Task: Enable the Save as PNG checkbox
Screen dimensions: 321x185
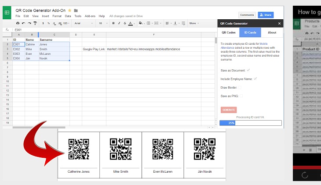Action: coord(241,96)
